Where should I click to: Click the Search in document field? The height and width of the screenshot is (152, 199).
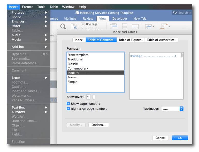click(x=182, y=13)
